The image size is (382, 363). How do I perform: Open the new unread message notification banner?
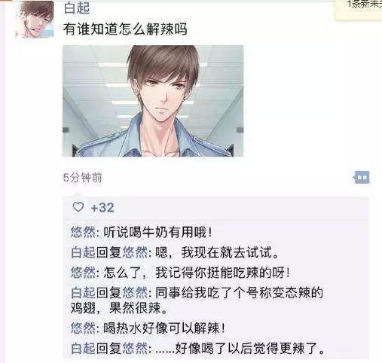[x=359, y=9]
